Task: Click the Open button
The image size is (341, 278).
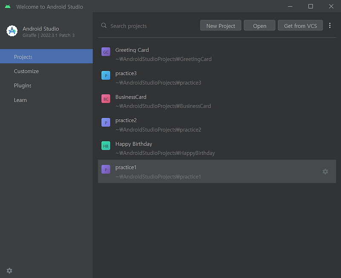Action: (260, 26)
